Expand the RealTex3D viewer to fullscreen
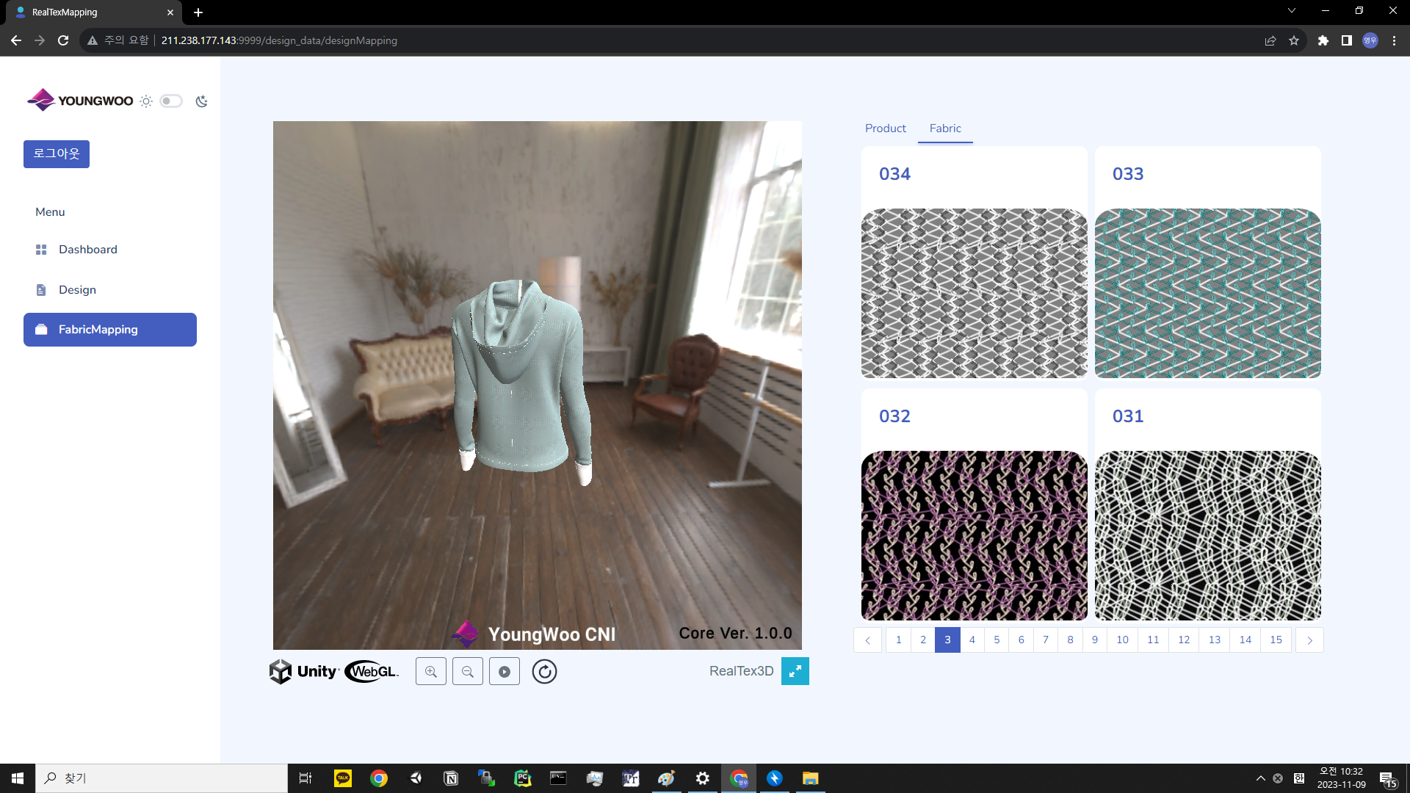 (x=795, y=671)
